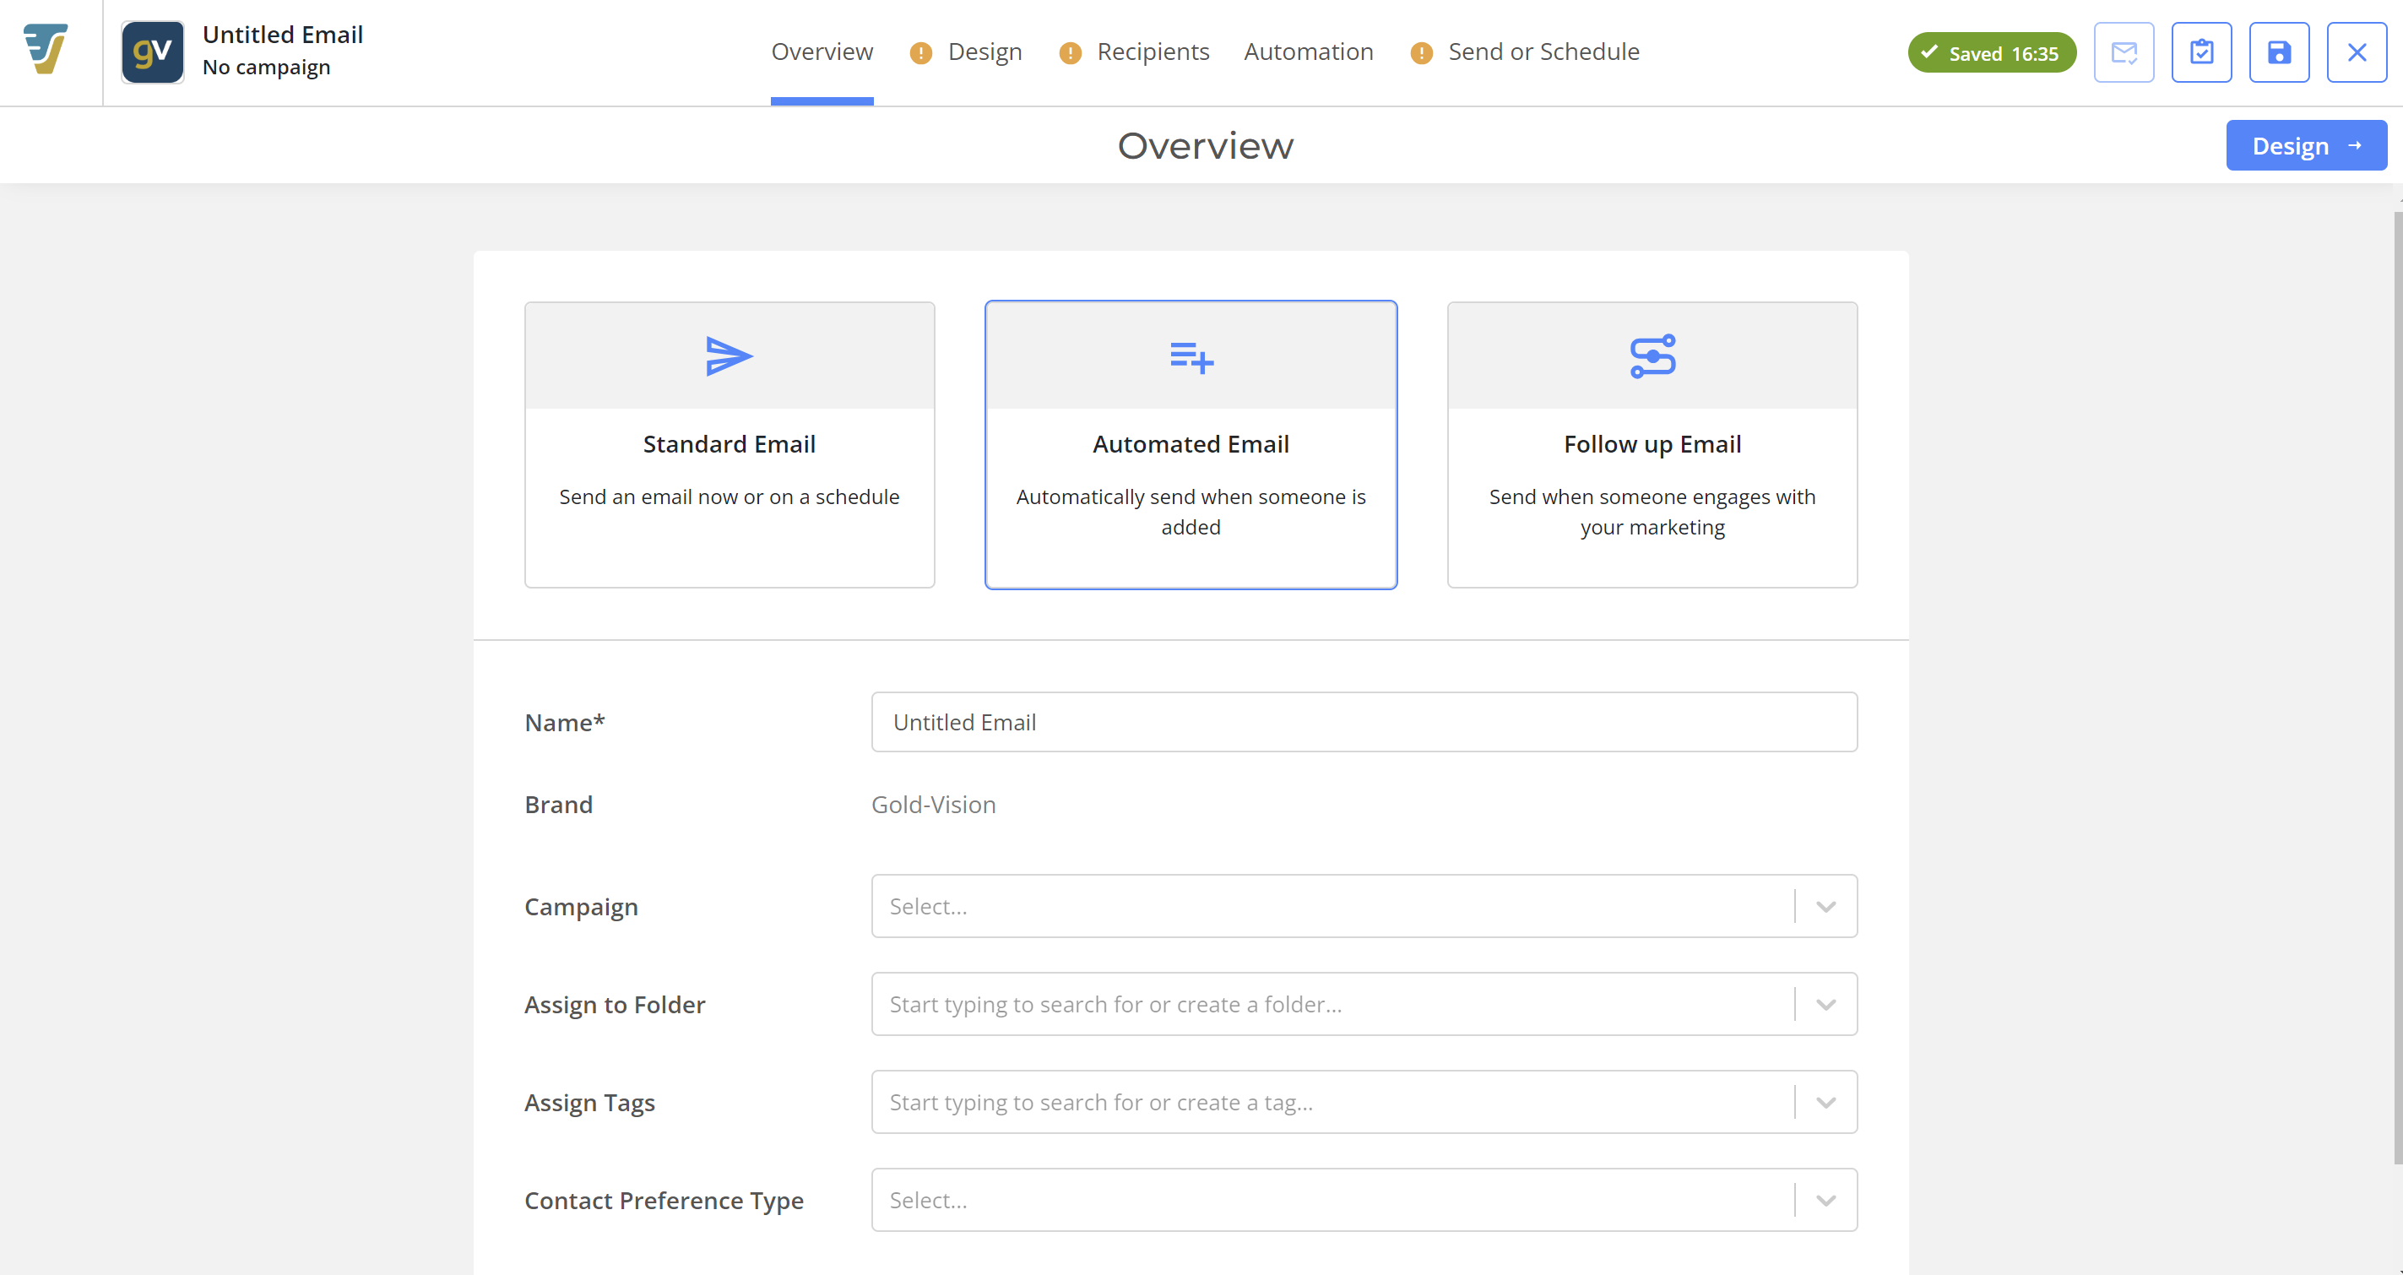The height and width of the screenshot is (1275, 2403).
Task: Expand the Campaign dropdown chevron
Action: coord(1825,907)
